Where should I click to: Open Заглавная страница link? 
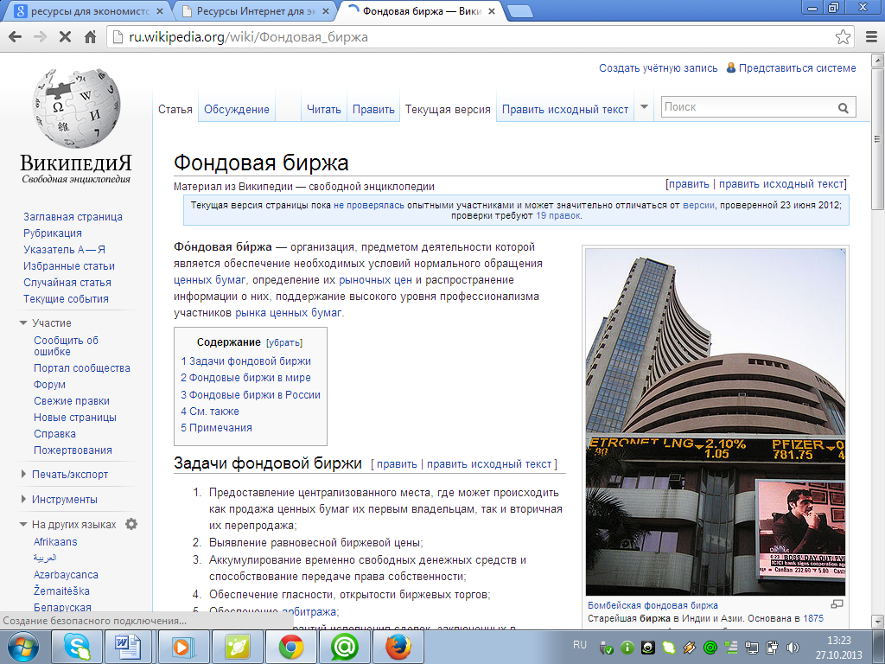[x=73, y=217]
